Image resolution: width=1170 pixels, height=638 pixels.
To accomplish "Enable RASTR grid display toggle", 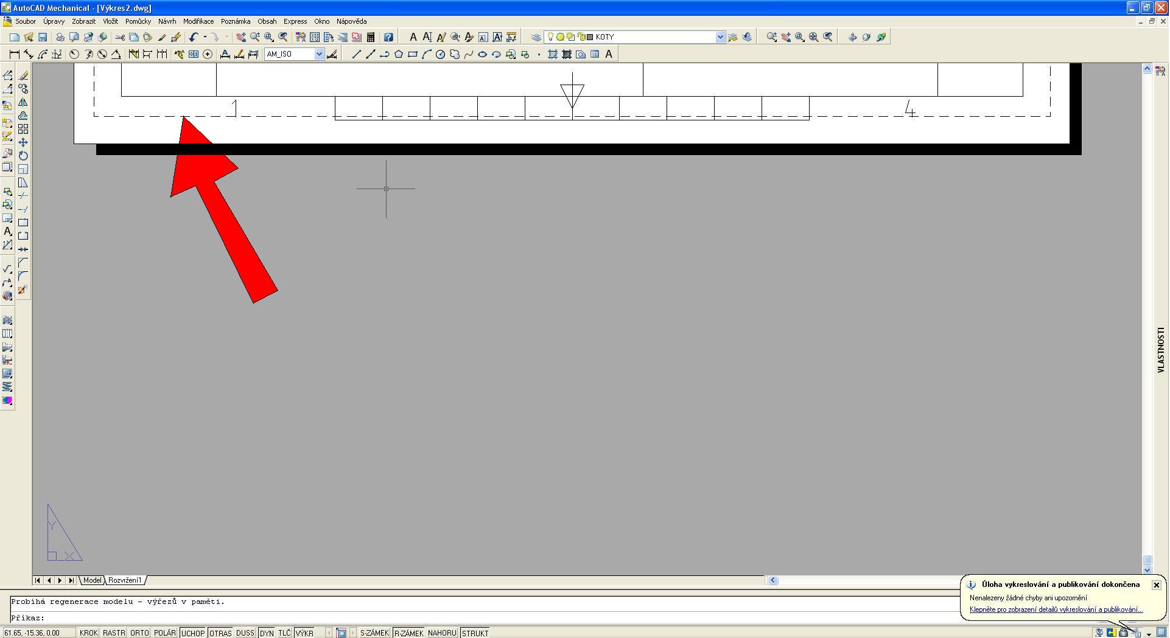I will [x=114, y=633].
